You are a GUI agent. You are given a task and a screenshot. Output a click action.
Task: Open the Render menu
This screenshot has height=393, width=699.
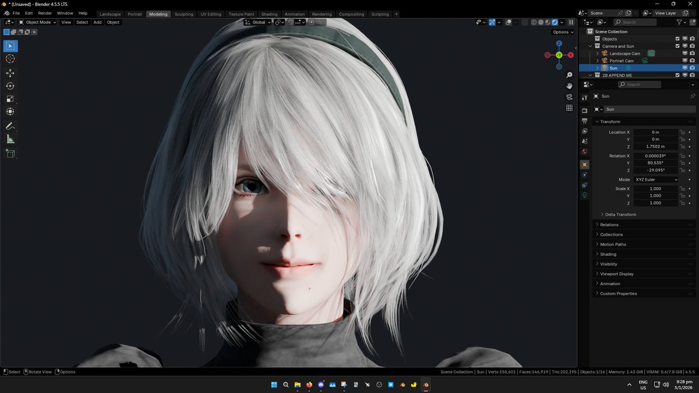[45, 13]
